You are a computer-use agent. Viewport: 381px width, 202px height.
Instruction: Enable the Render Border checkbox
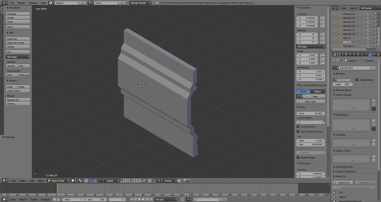pos(298,157)
